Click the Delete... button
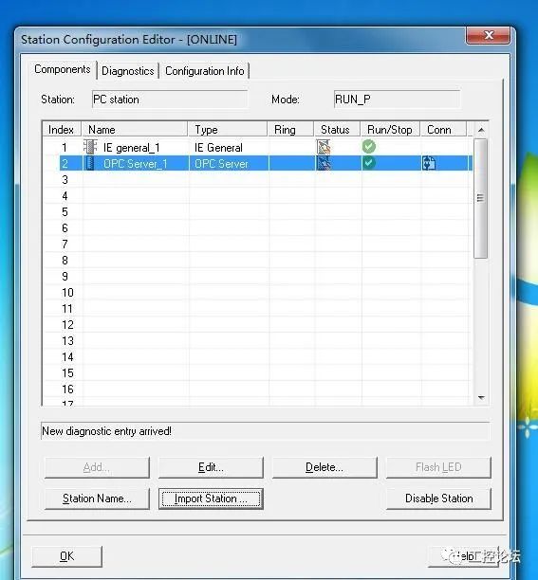The width and height of the screenshot is (538, 580). (x=325, y=467)
